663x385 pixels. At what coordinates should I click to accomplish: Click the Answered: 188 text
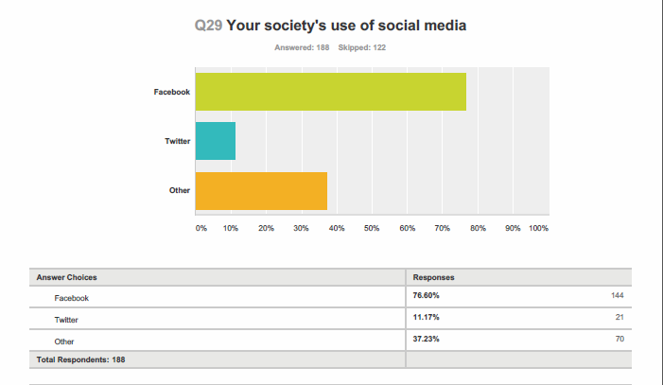tap(302, 47)
